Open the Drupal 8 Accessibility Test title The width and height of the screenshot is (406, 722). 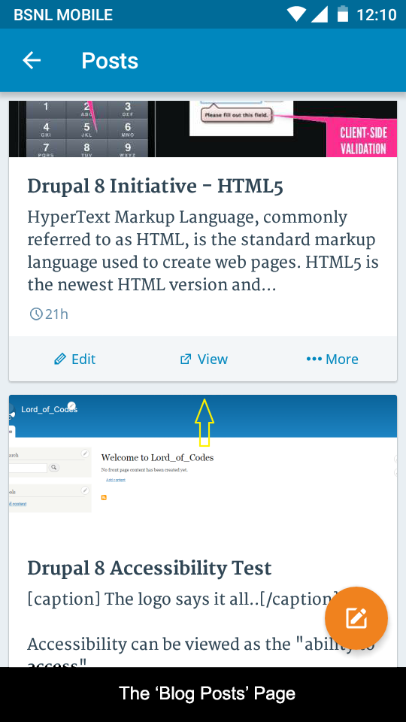coord(150,569)
